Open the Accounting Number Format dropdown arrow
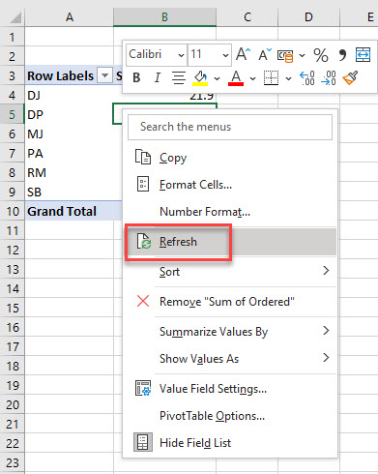378x474 pixels. tap(302, 55)
